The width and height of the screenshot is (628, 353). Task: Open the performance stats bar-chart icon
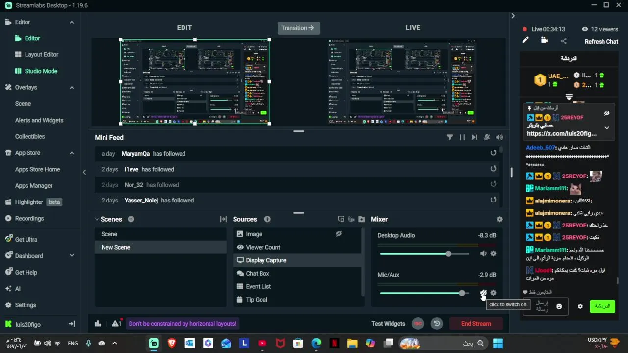point(98,323)
